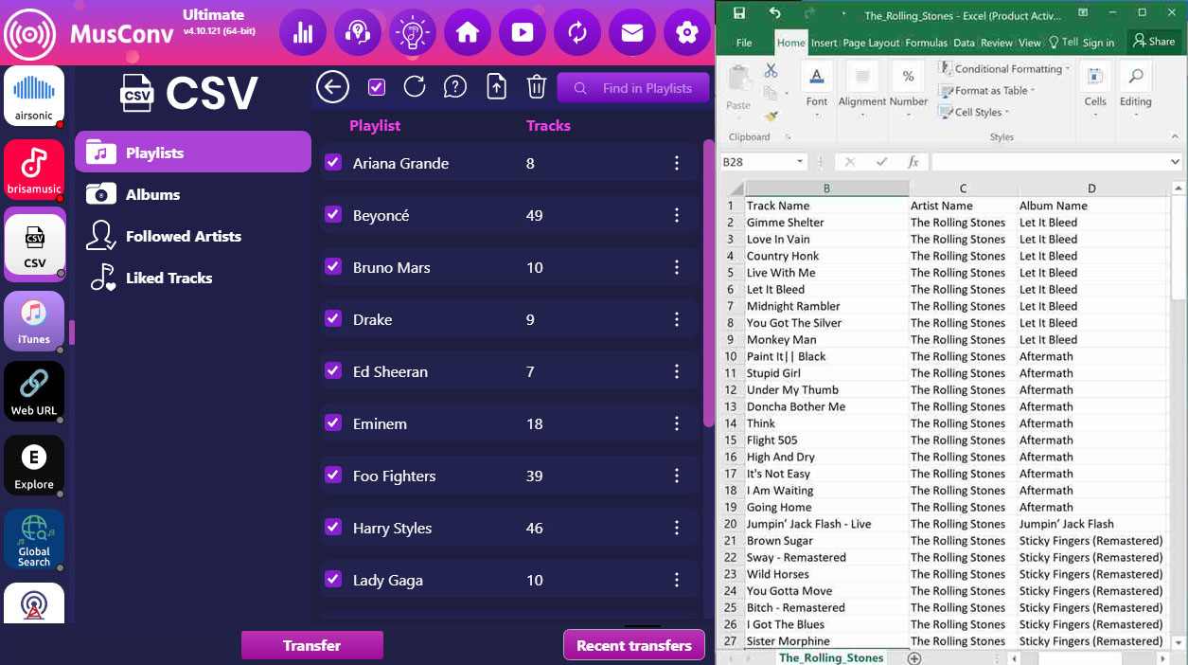Add a new sheet with plus icon
The height and width of the screenshot is (665, 1188).
pos(913,657)
